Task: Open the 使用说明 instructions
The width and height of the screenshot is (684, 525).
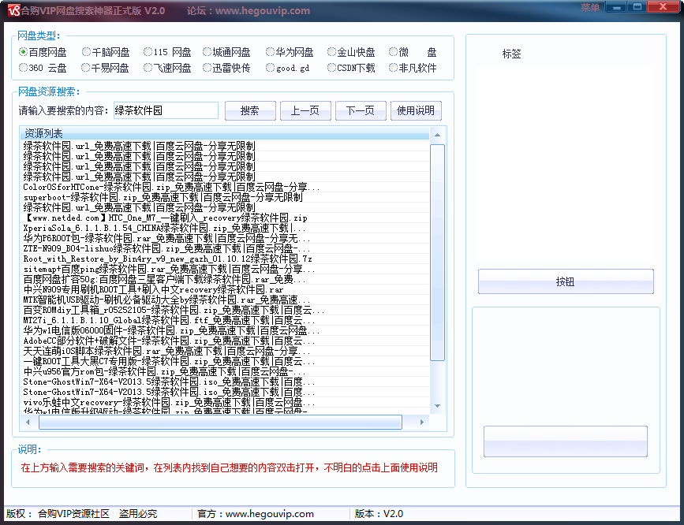Action: coord(416,111)
